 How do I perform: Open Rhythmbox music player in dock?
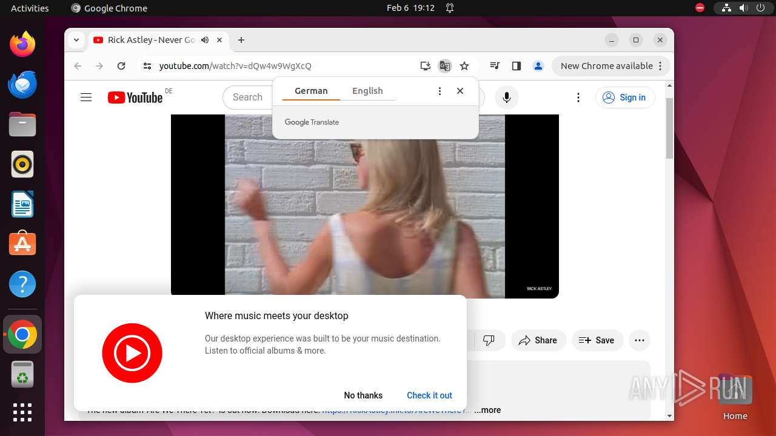point(22,164)
